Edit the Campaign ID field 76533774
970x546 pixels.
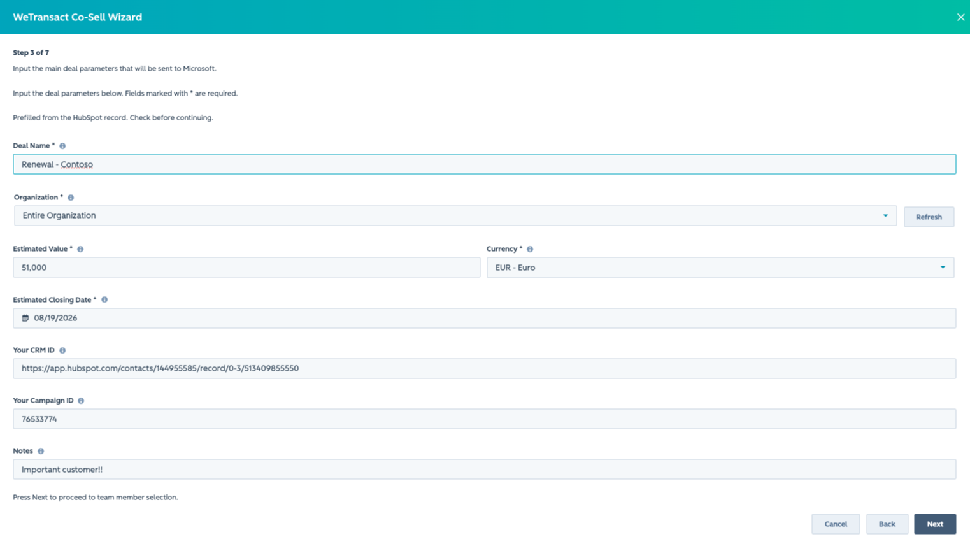tap(484, 419)
